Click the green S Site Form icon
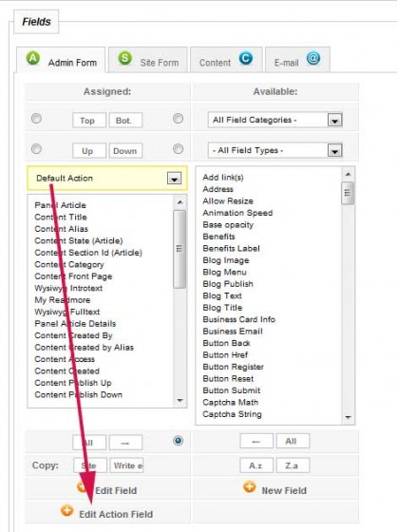Image resolution: width=397 pixels, height=532 pixels. (124, 58)
